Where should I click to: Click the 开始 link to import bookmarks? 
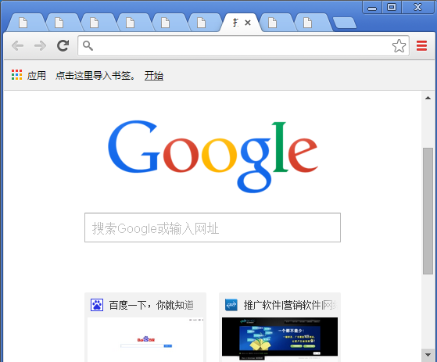coord(154,76)
